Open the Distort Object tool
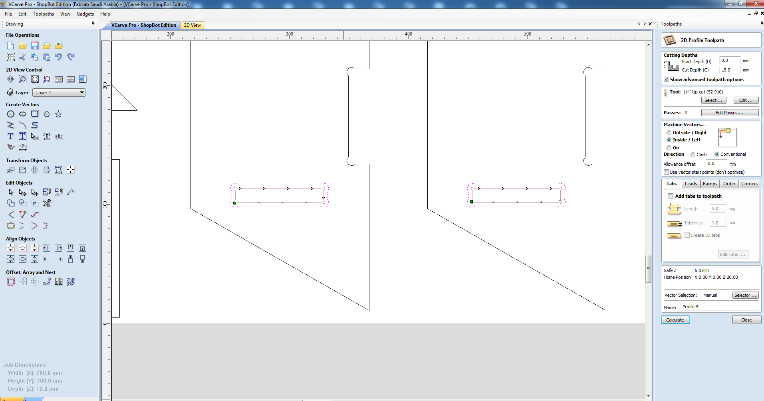 click(x=59, y=170)
